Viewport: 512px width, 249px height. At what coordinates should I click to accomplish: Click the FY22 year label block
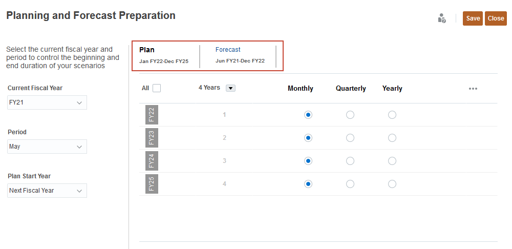152,115
